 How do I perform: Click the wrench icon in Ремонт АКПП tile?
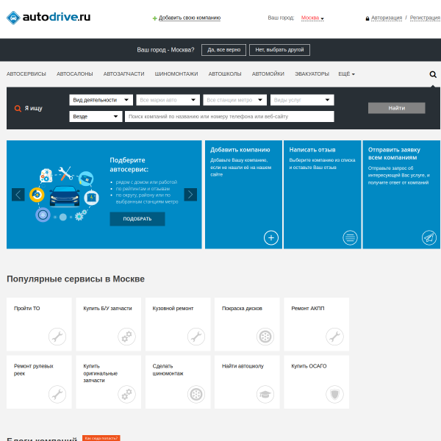[334, 337]
